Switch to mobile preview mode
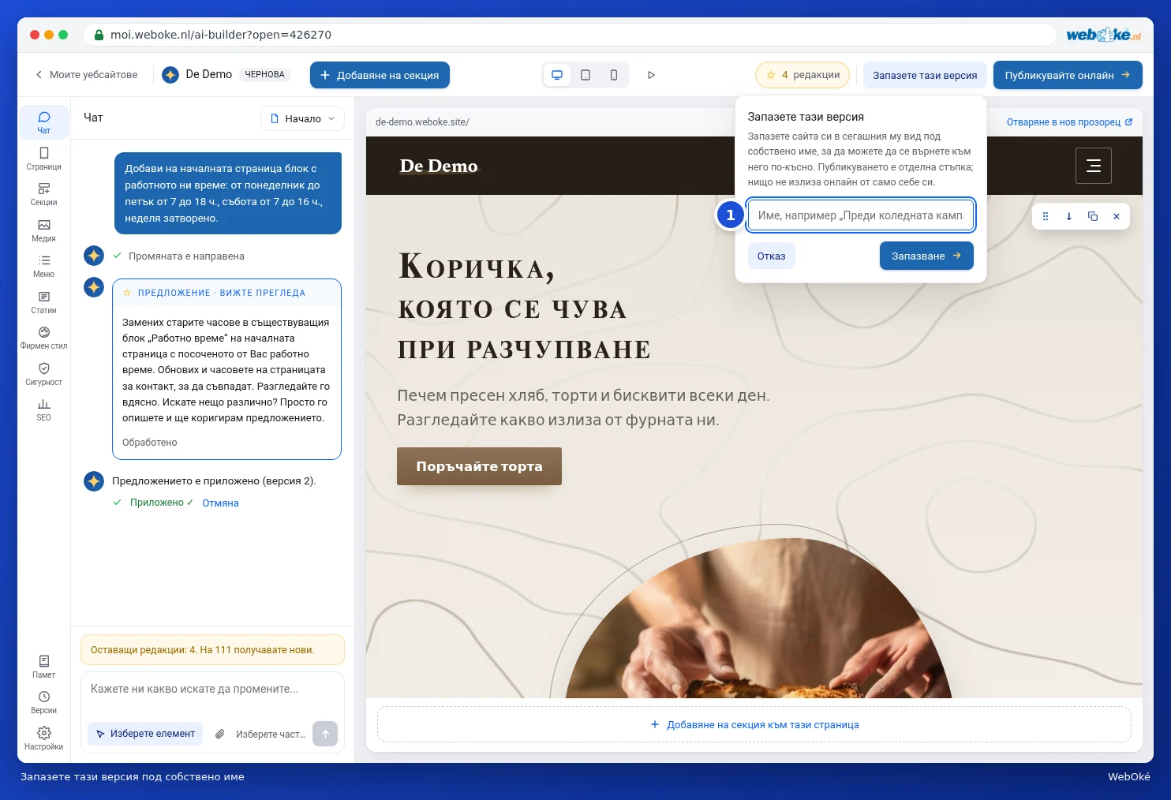1171x800 pixels. 614,75
